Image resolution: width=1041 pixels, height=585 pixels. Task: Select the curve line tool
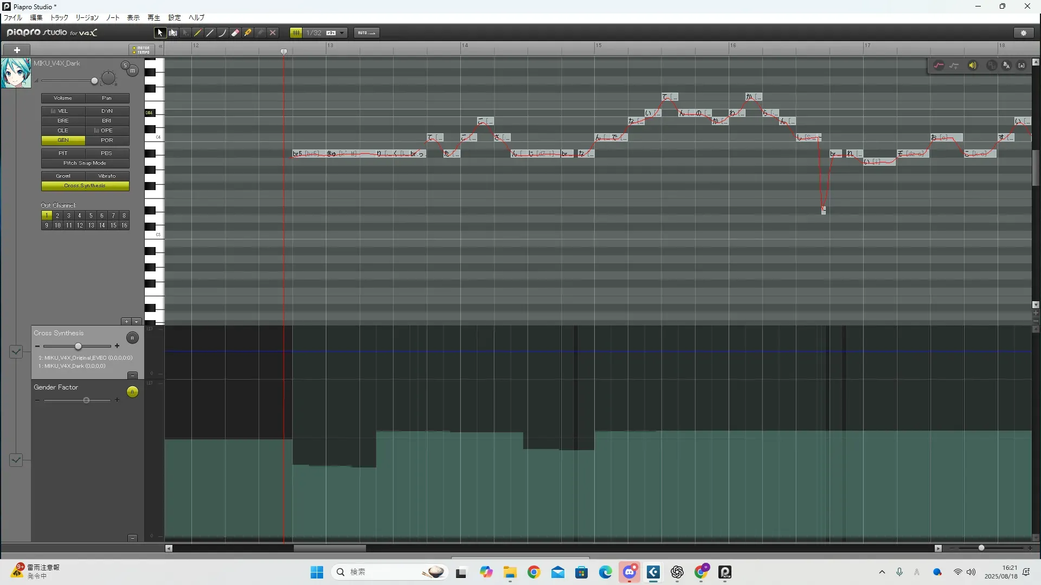click(223, 33)
